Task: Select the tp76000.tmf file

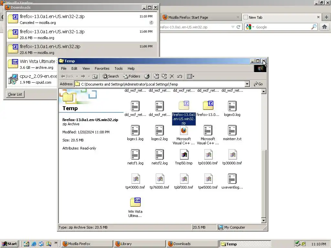Action: point(159,181)
